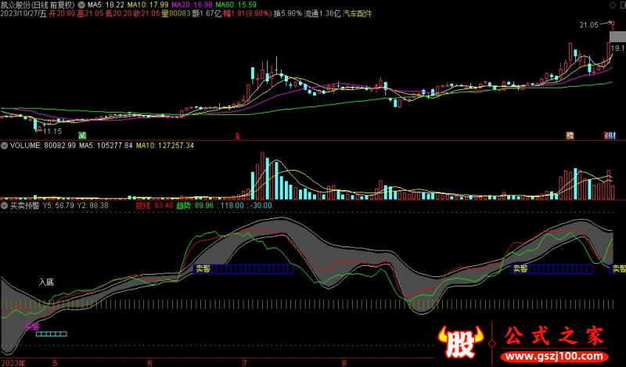Click the 入底 annotation on the indicator

(48, 280)
